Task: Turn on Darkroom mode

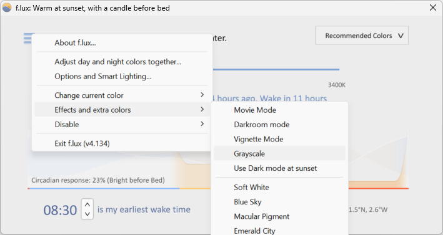Action: (279, 125)
